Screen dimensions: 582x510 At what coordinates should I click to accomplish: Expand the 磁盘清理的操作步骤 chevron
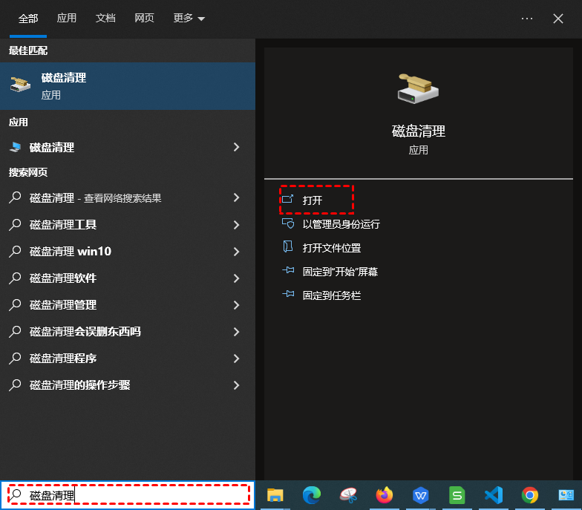236,385
